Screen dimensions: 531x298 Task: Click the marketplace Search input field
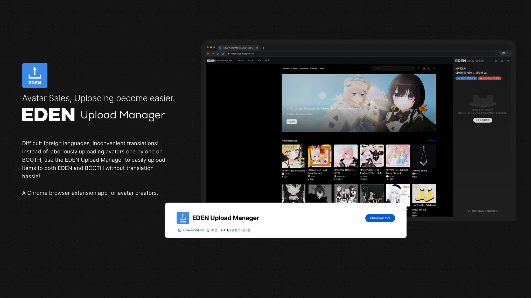(392, 69)
